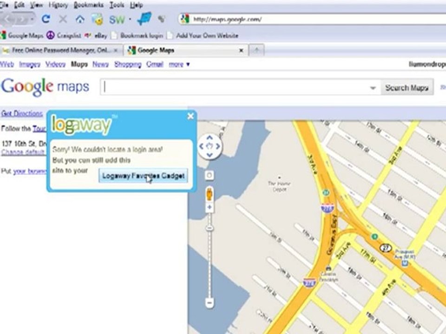Zoom in with the map plus button
Screen dimensions: 446x334
(x=210, y=207)
